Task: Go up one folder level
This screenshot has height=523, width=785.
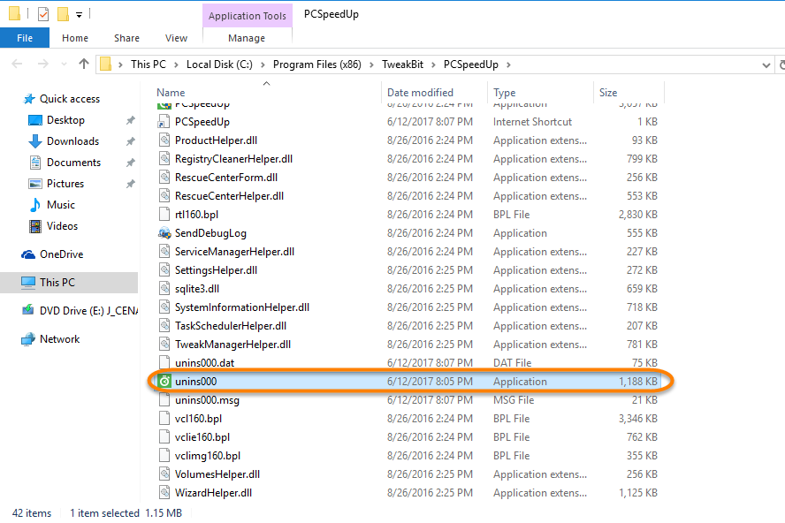Action: 84,64
